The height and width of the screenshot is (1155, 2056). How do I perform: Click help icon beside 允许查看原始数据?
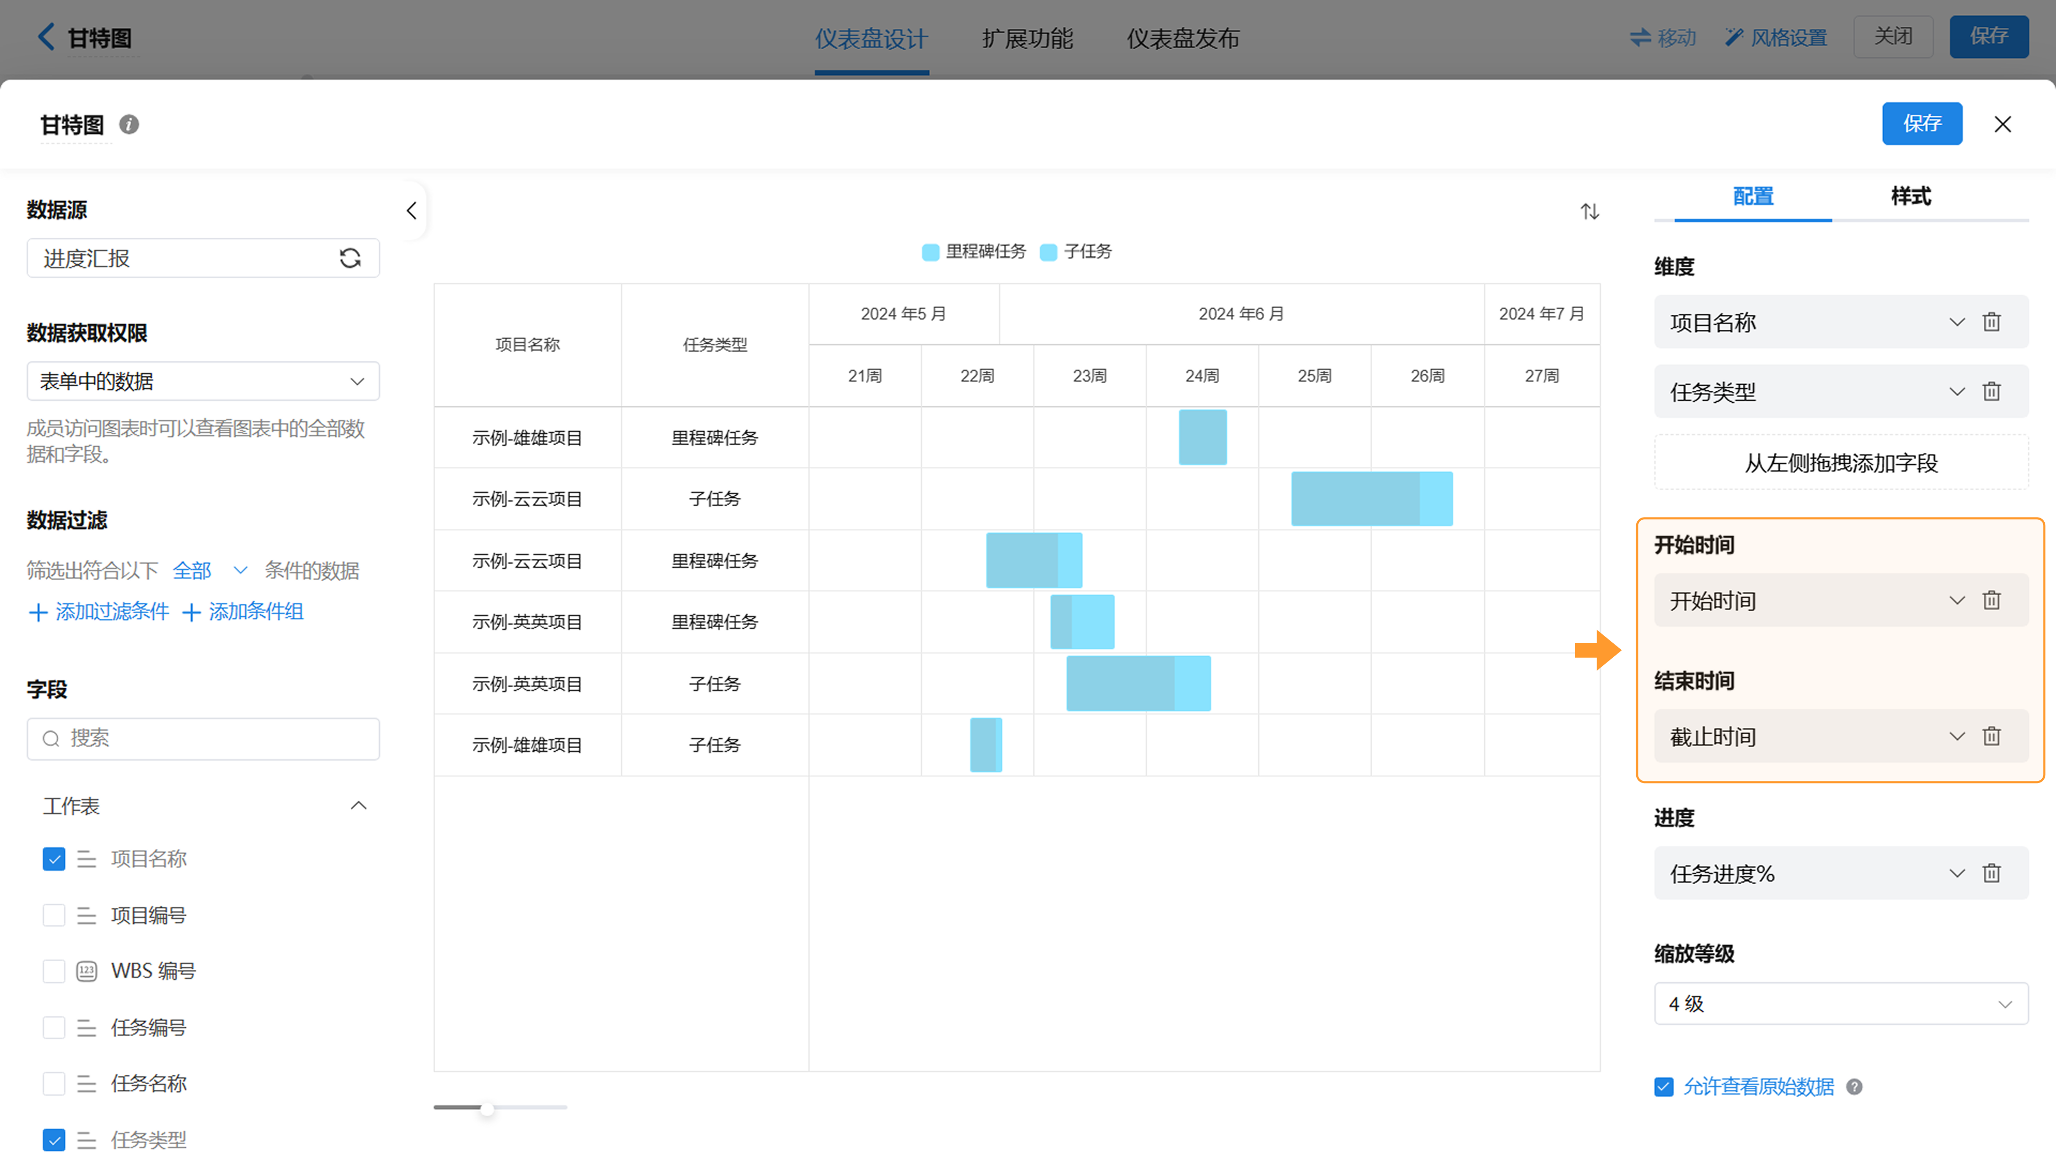tap(1855, 1087)
